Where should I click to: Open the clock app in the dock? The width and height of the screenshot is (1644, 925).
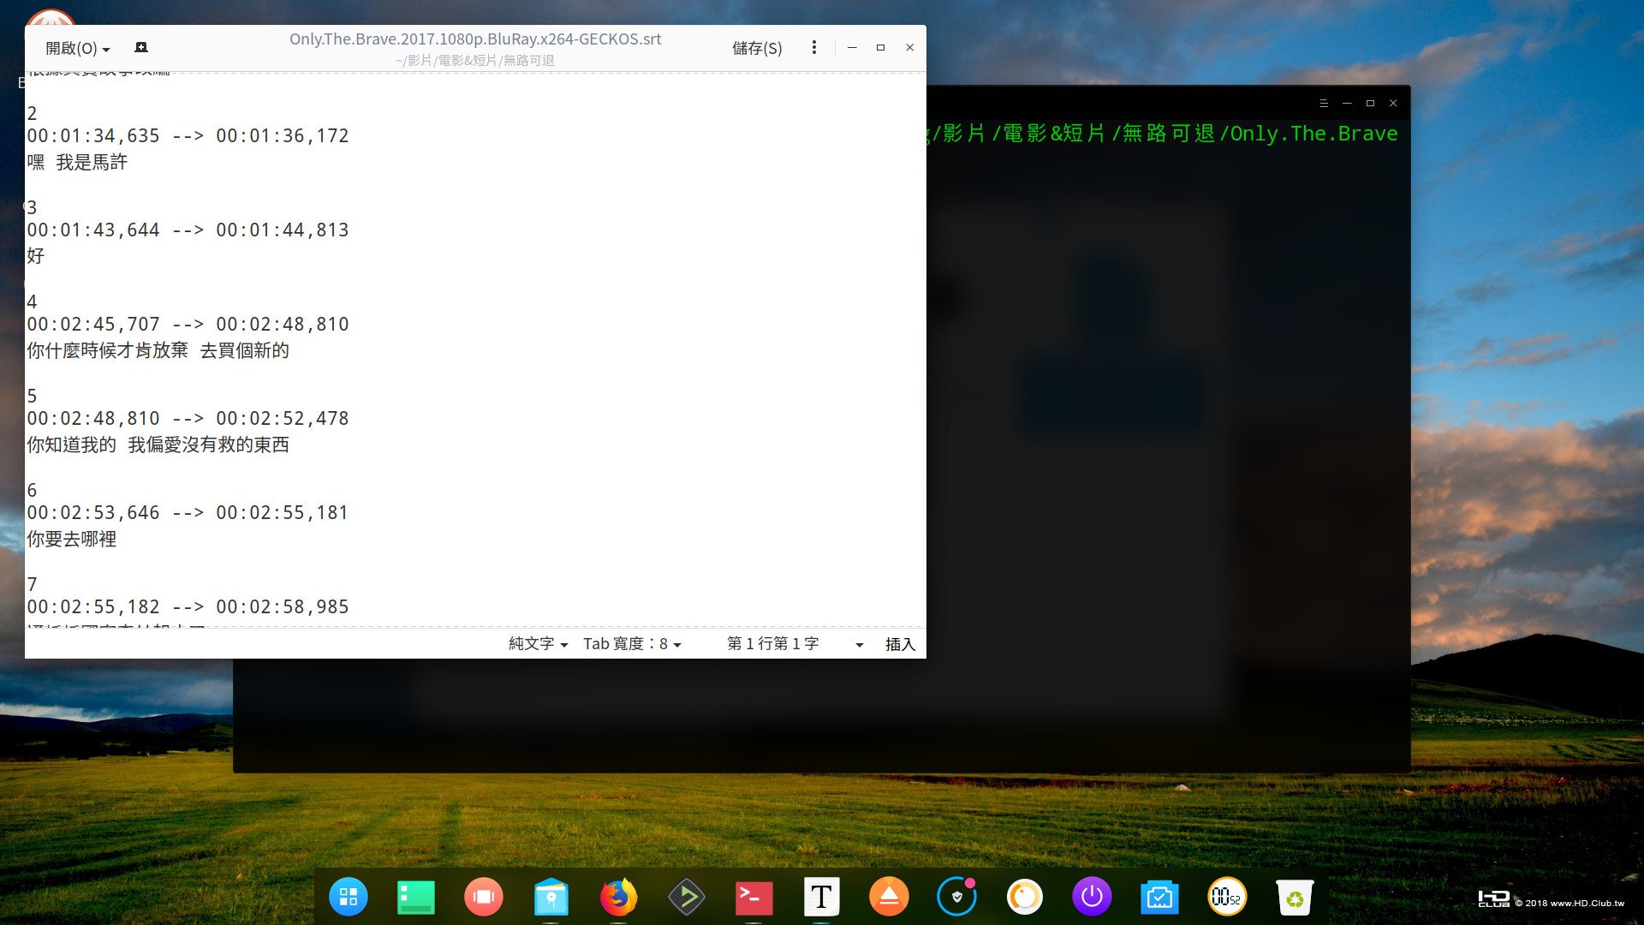[x=1227, y=897]
